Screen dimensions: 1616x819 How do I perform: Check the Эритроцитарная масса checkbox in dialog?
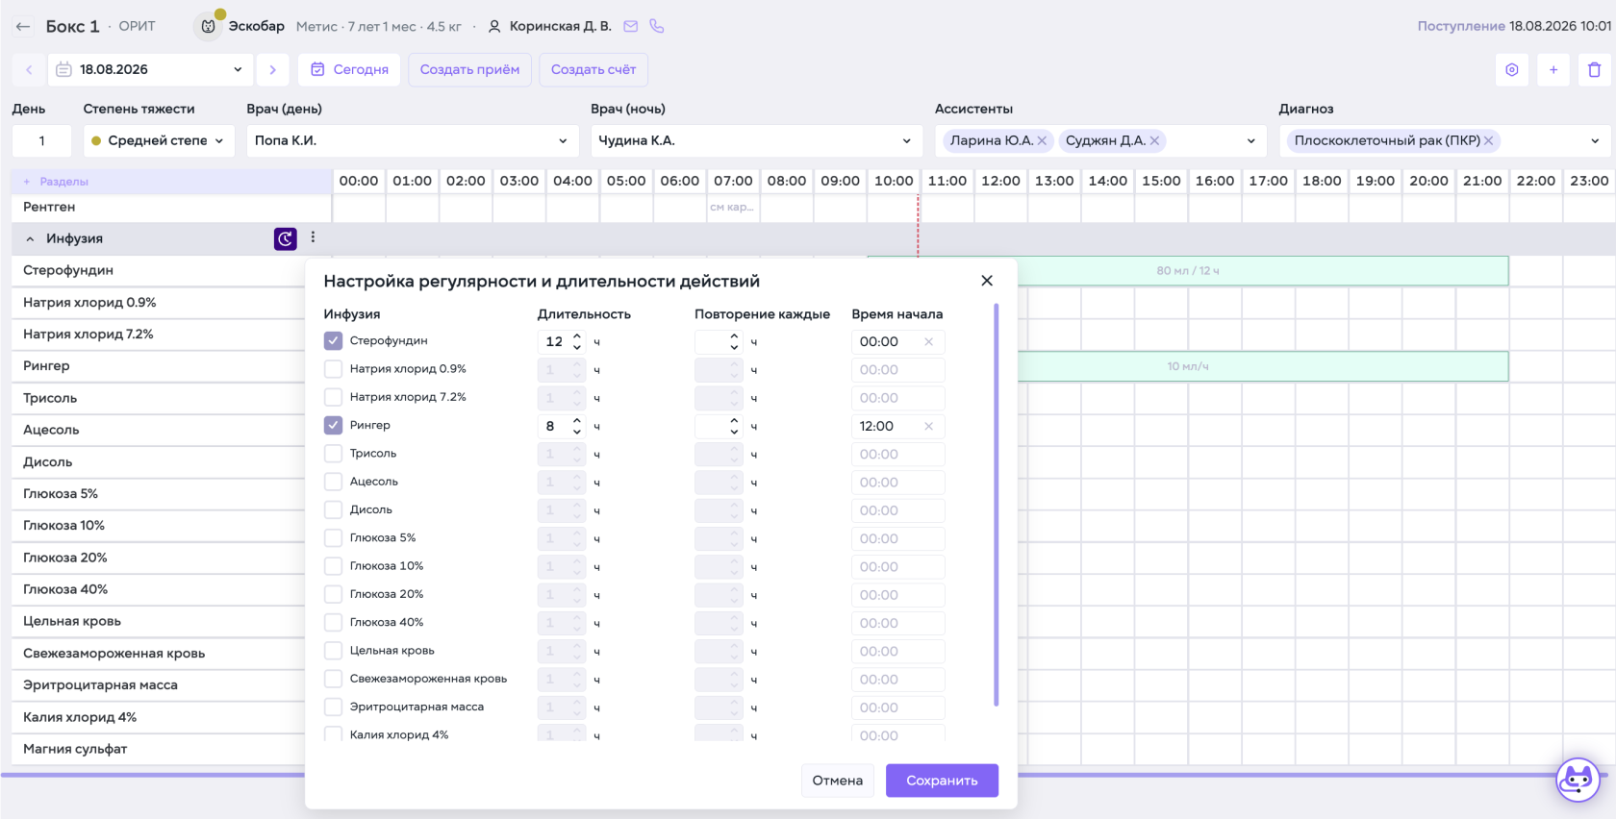coord(333,707)
